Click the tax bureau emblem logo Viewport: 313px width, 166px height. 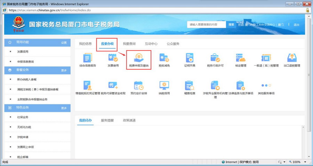click(18, 24)
